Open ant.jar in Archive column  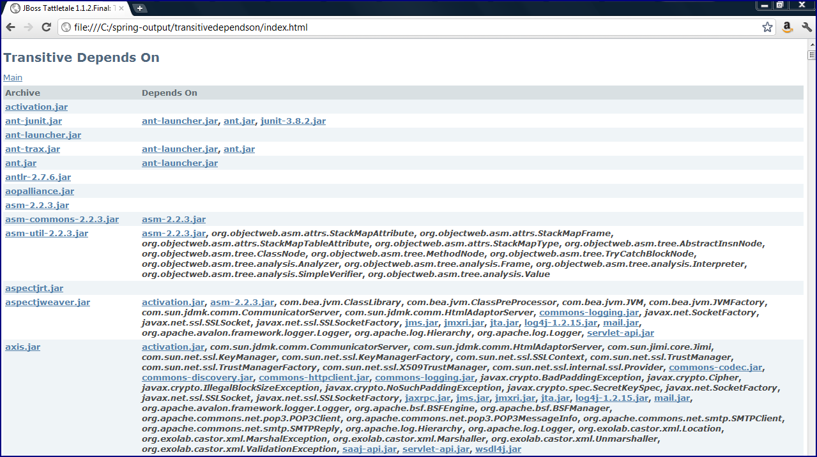(20, 163)
